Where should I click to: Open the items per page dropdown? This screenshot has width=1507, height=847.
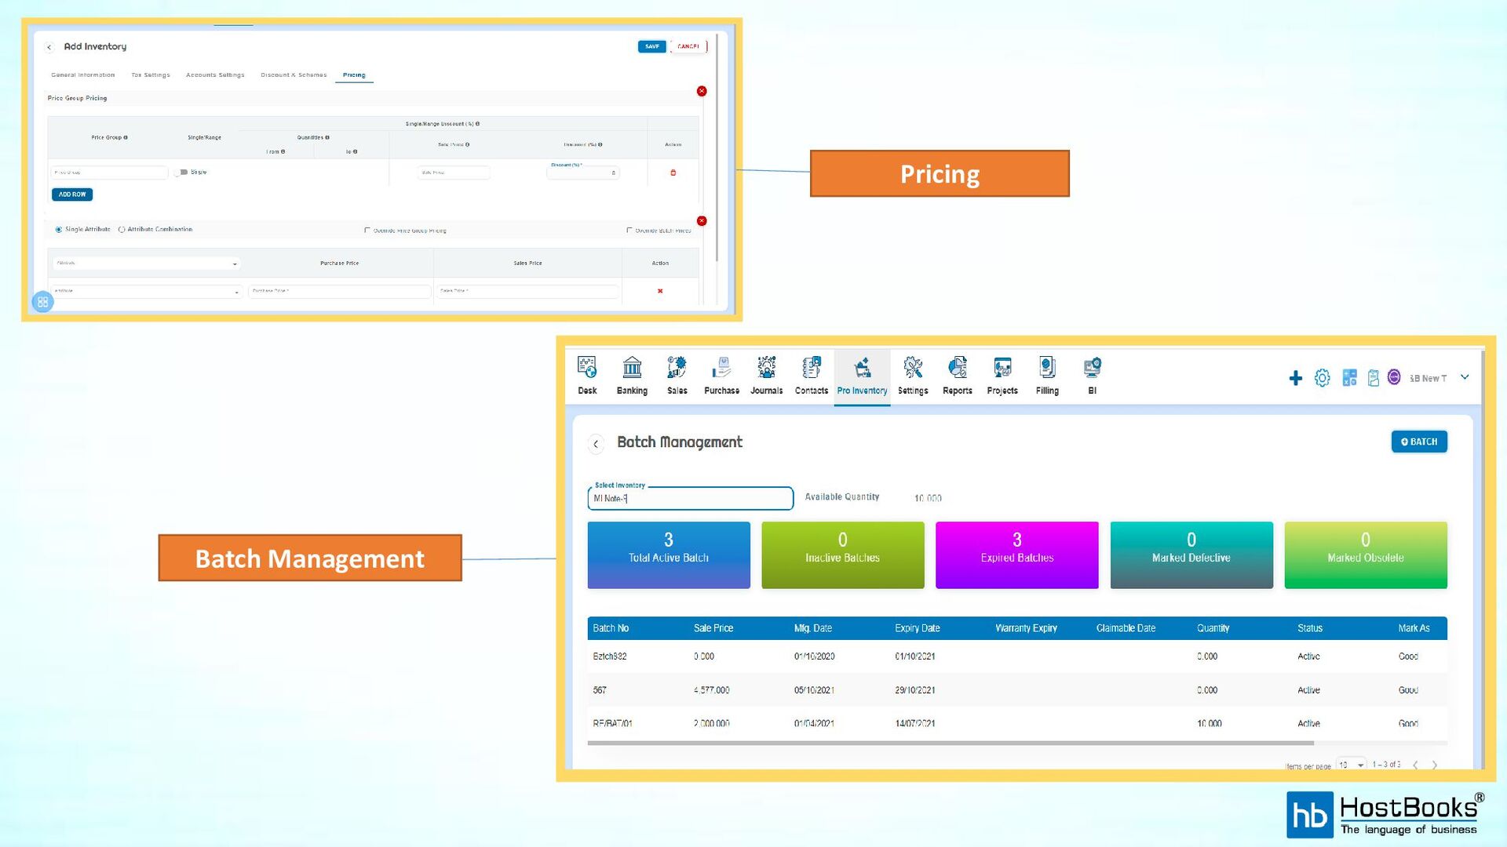point(1351,765)
